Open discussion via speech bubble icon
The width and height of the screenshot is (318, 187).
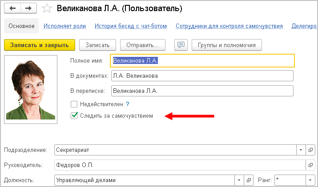pyautogui.click(x=181, y=45)
